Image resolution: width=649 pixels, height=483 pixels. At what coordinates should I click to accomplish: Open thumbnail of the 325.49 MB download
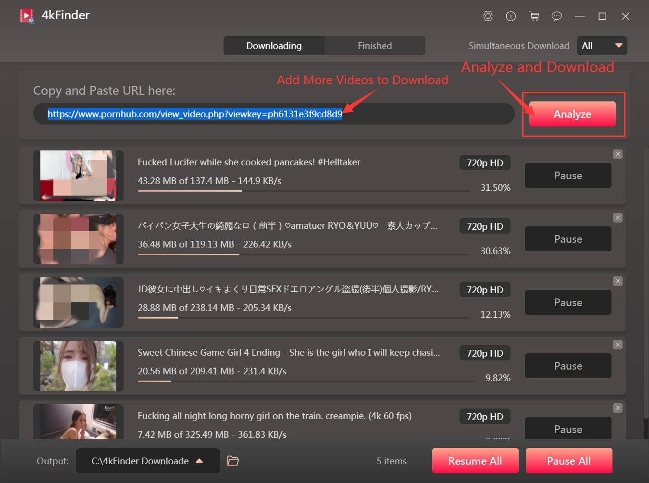pyautogui.click(x=78, y=421)
